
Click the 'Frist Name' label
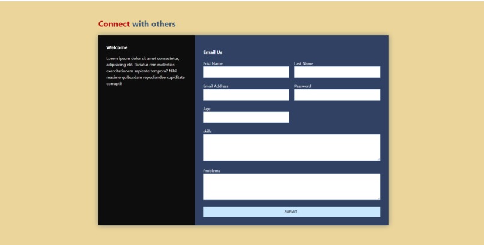click(213, 63)
